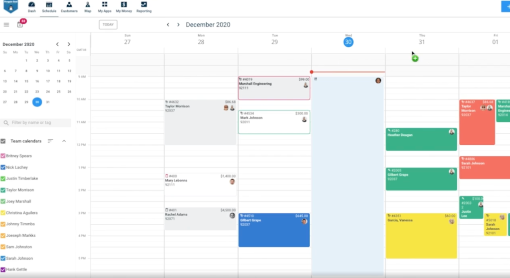Click the Filter by name or tag field
This screenshot has height=278, width=510.
pos(36,123)
